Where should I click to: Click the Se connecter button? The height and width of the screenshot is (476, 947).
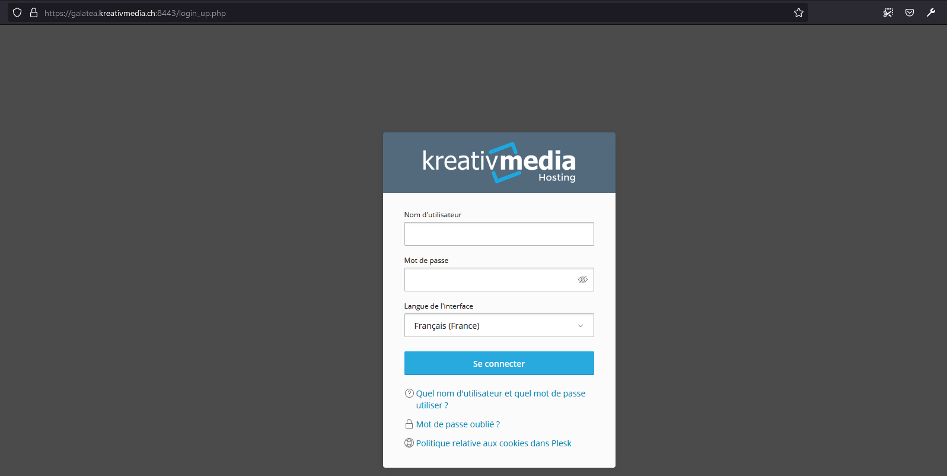coord(499,363)
